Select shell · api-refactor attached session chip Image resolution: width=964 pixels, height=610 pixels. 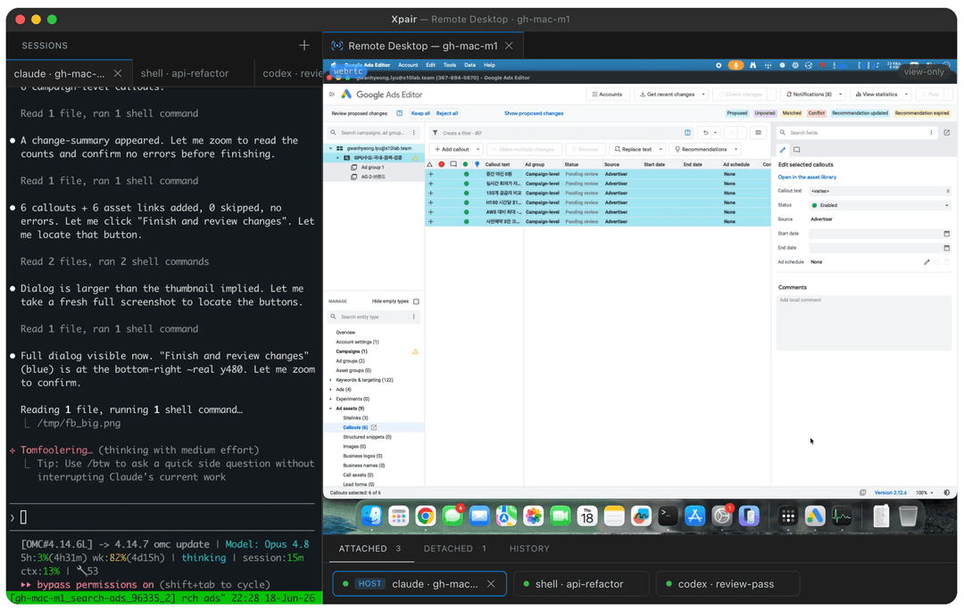(579, 583)
